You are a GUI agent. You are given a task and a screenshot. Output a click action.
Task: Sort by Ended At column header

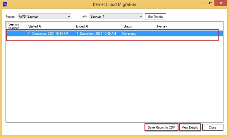click(x=97, y=26)
